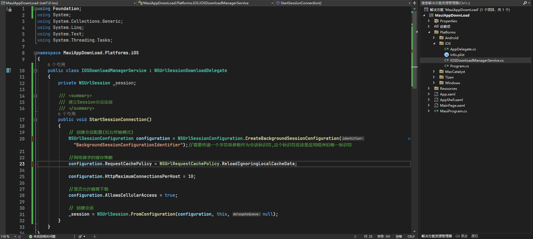
Task: Click the inheritance margin icon beside line 10
Action: pos(9,70)
